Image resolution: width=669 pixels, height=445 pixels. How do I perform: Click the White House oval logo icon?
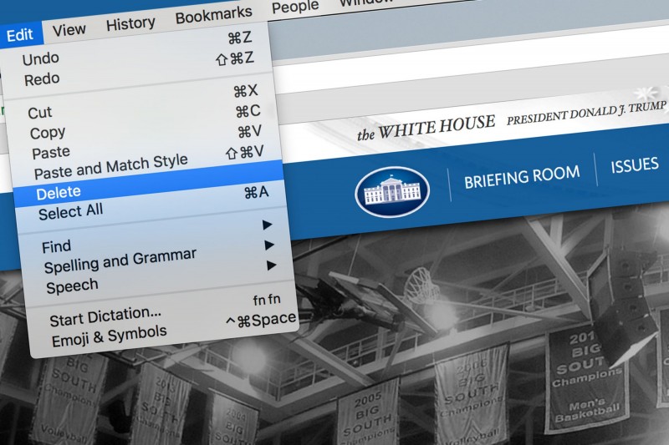pos(392,192)
